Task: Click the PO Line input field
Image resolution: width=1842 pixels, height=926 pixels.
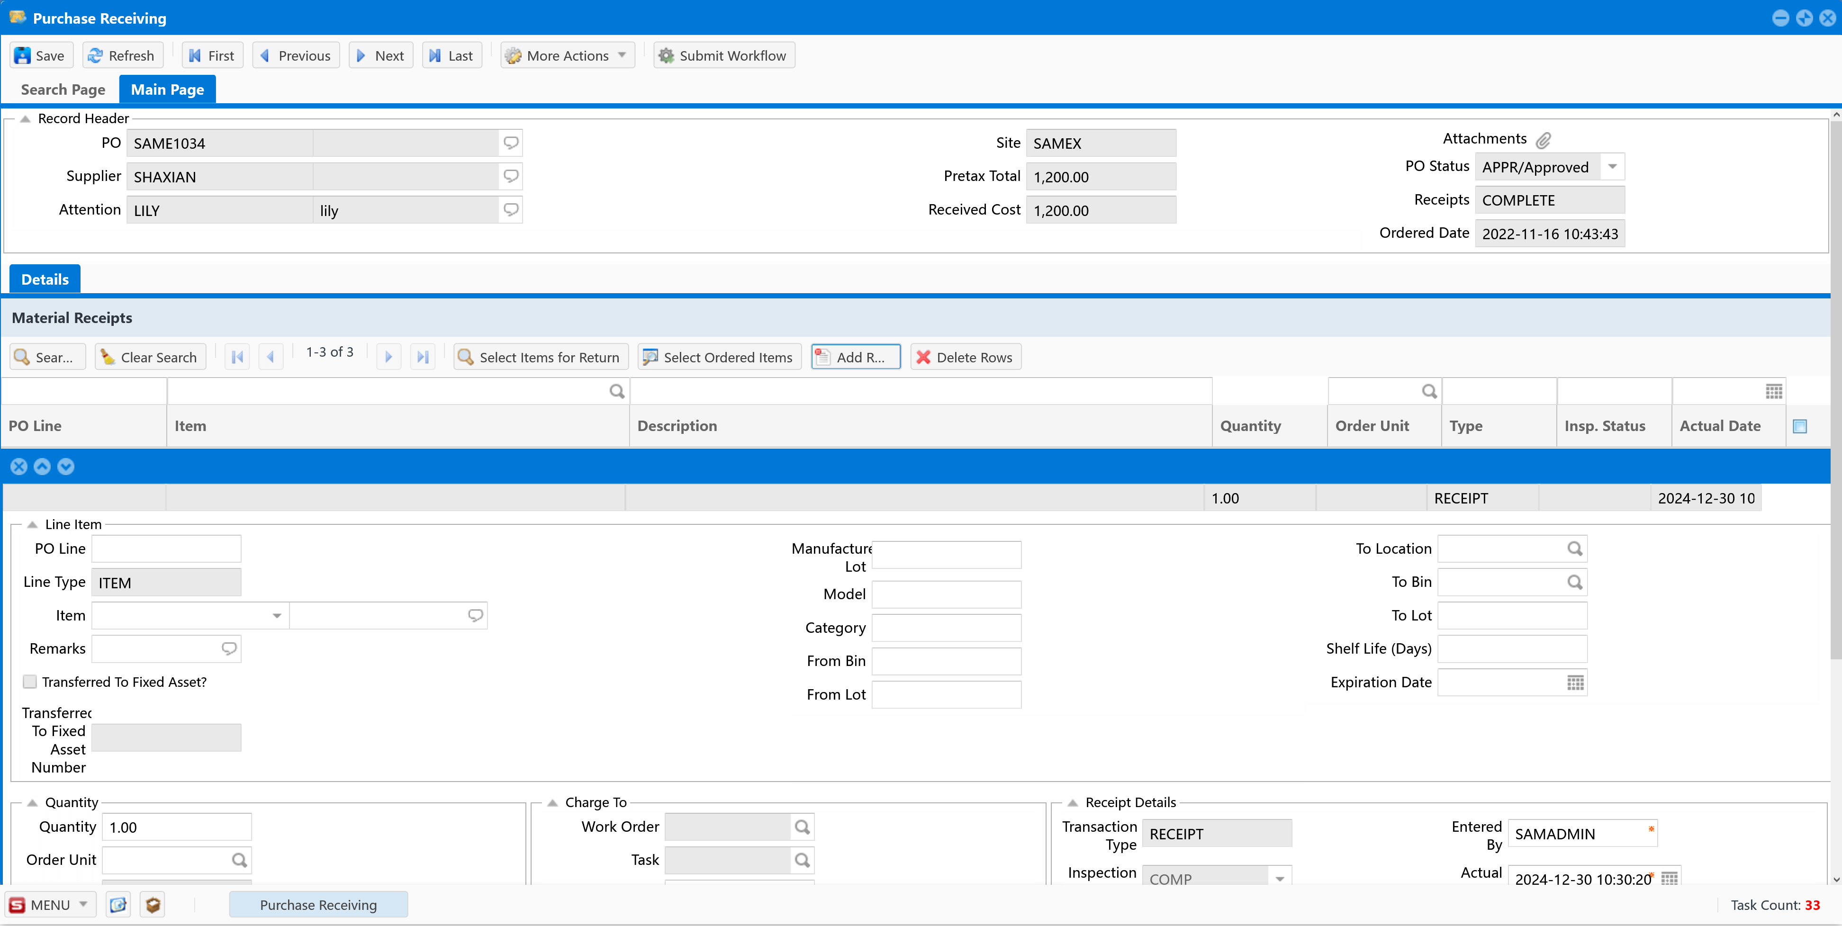Action: tap(167, 548)
